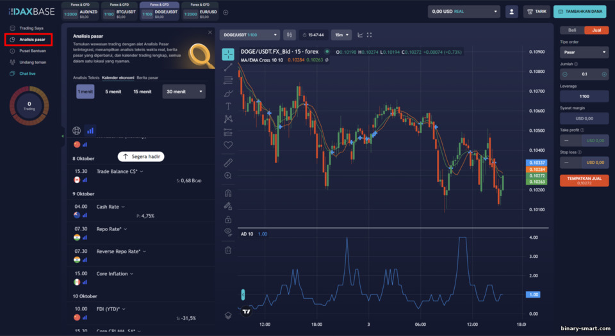Open the Tipe order Pasar dropdown

pyautogui.click(x=584, y=52)
